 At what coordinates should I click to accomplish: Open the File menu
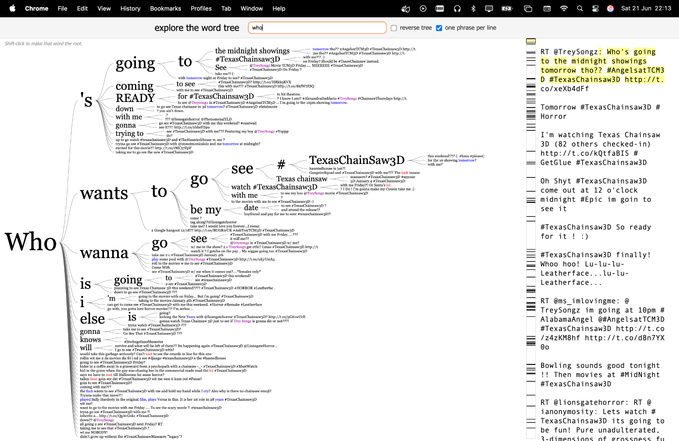[x=62, y=8]
